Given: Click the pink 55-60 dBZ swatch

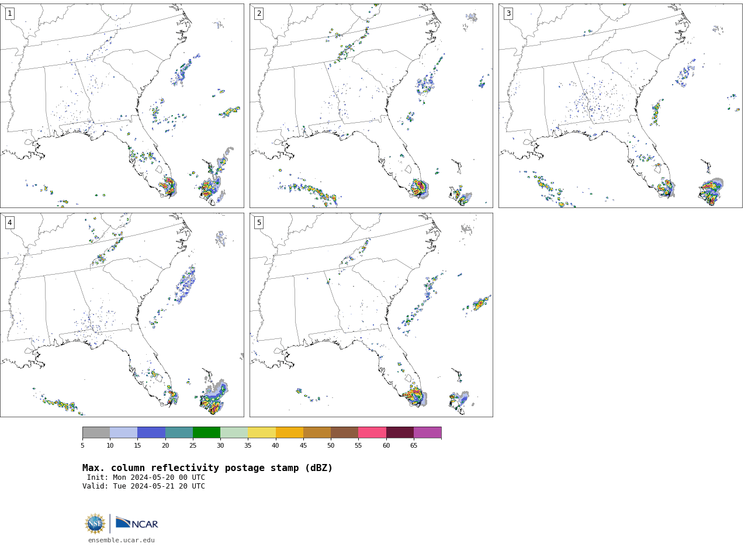Looking at the screenshot, I should pyautogui.click(x=372, y=432).
